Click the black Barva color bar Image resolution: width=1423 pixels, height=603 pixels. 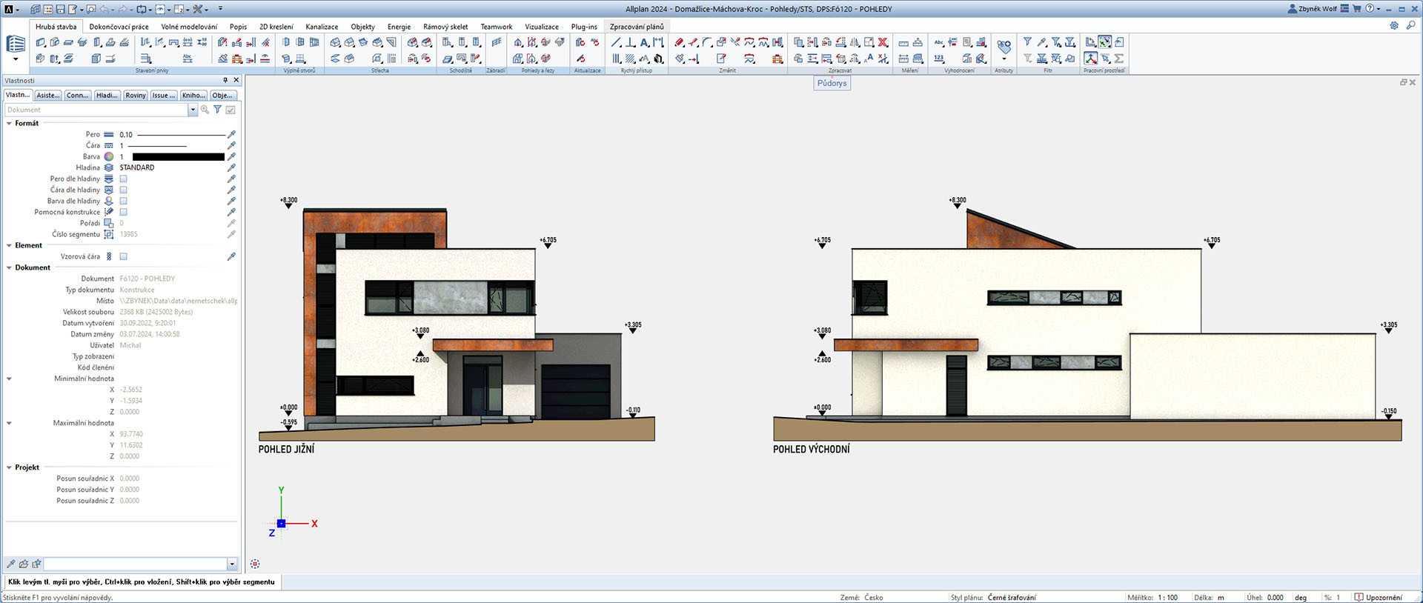[x=178, y=157]
